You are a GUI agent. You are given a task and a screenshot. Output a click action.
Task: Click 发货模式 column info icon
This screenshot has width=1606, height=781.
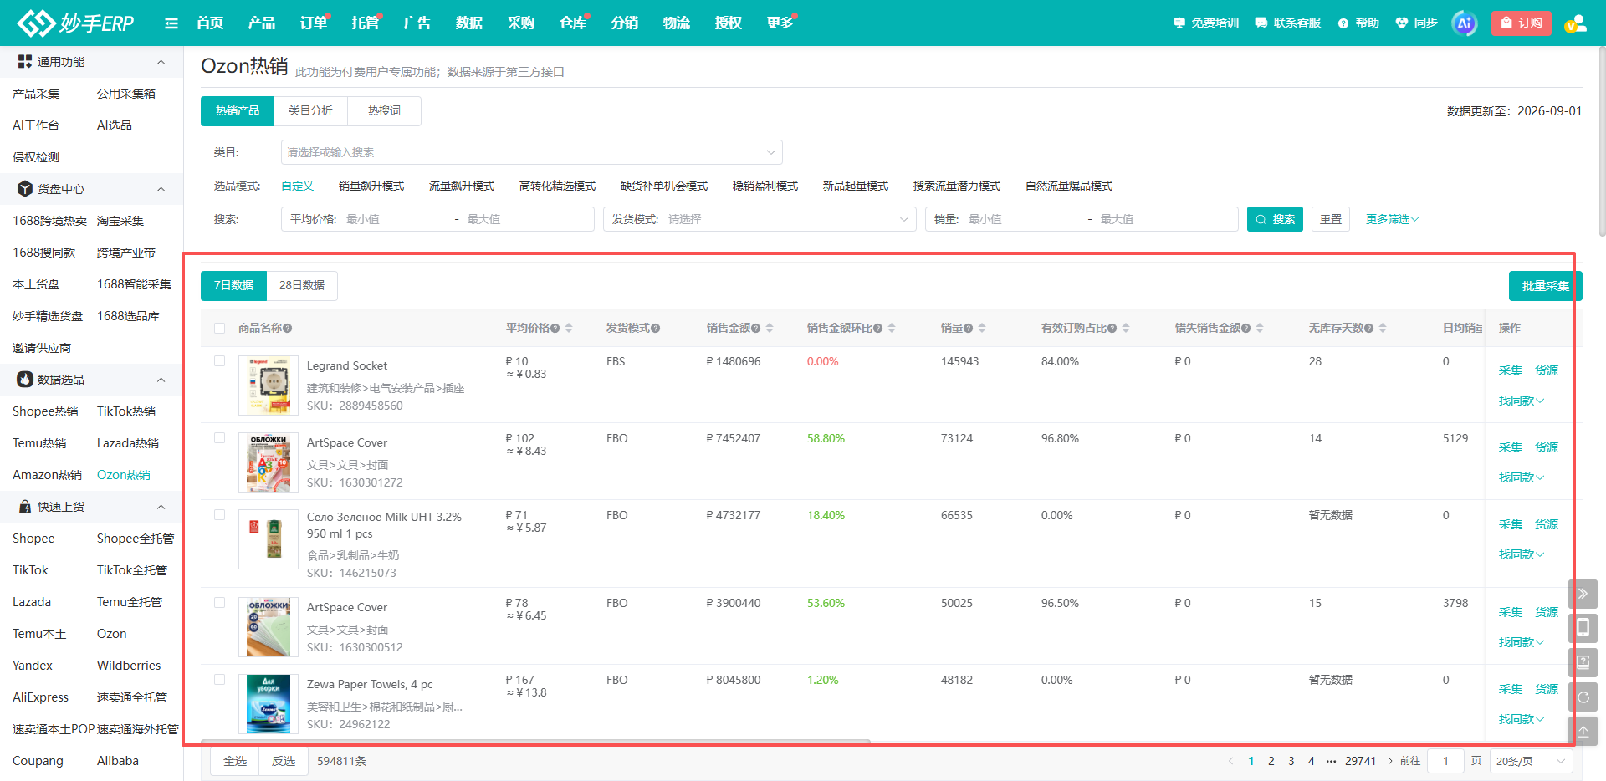(x=656, y=329)
